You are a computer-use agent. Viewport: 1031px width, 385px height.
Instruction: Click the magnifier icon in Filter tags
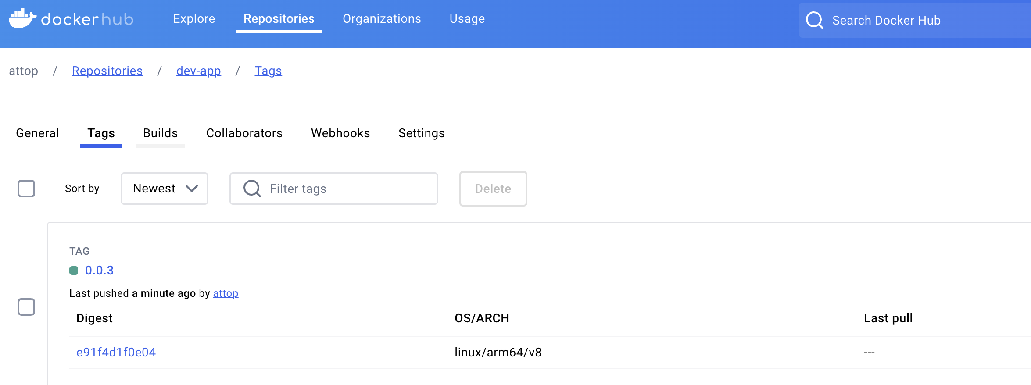pyautogui.click(x=252, y=189)
